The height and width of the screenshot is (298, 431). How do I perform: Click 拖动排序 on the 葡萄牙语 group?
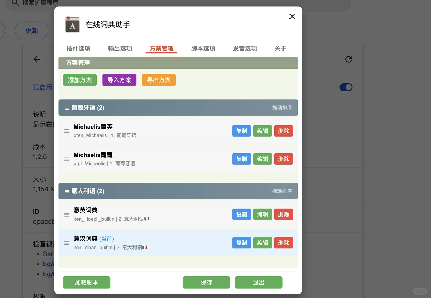point(282,108)
